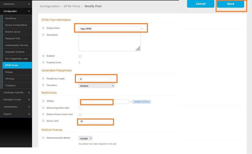Open the Default Access dropdown showing Accept
The height and width of the screenshot is (154, 252).
[x=86, y=138]
